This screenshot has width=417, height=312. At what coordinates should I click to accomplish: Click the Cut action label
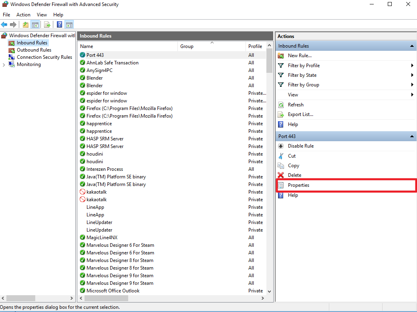click(292, 156)
